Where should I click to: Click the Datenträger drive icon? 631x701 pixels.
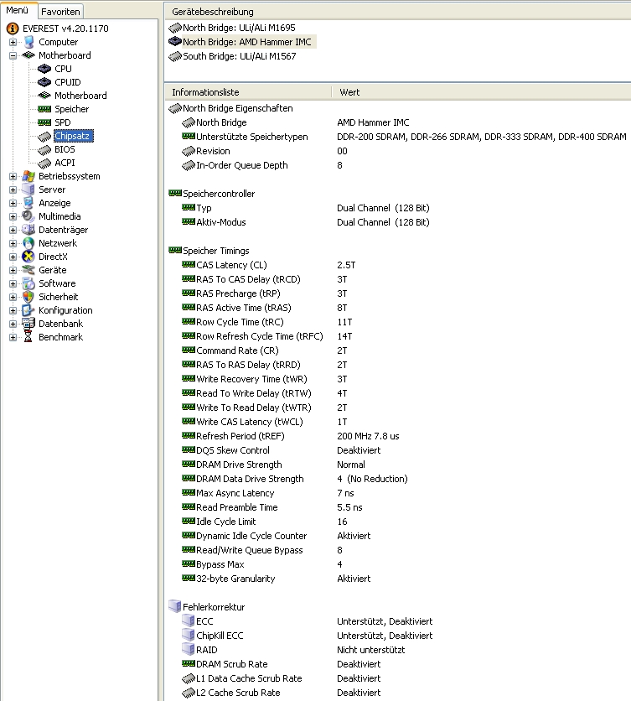(28, 230)
